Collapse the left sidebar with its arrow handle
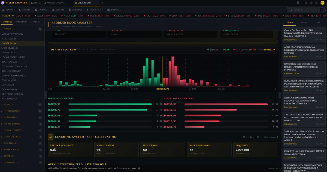The width and height of the screenshot is (327, 172). 46,95
